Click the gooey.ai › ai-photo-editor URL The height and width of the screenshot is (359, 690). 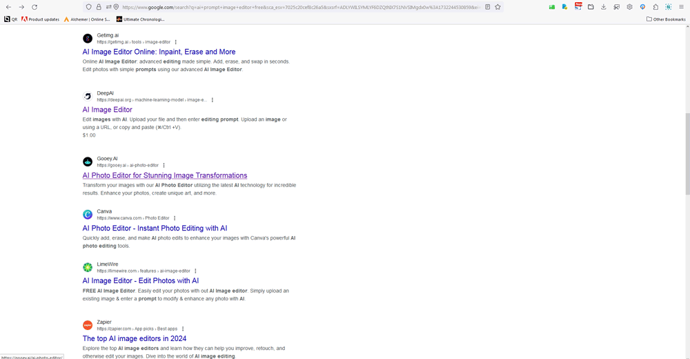128,166
